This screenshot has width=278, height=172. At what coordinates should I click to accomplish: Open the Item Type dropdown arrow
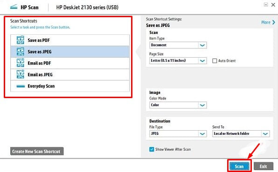coord(202,45)
